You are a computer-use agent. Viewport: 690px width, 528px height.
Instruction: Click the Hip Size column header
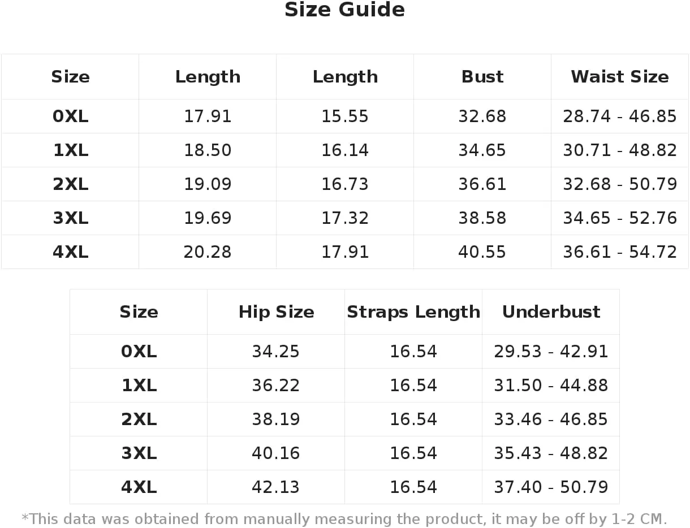point(276,312)
